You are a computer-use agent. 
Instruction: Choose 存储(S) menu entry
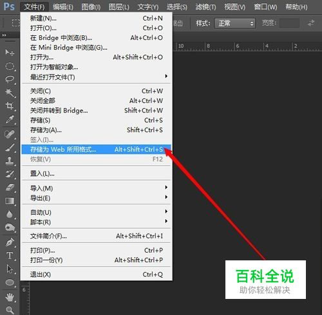tap(97, 120)
